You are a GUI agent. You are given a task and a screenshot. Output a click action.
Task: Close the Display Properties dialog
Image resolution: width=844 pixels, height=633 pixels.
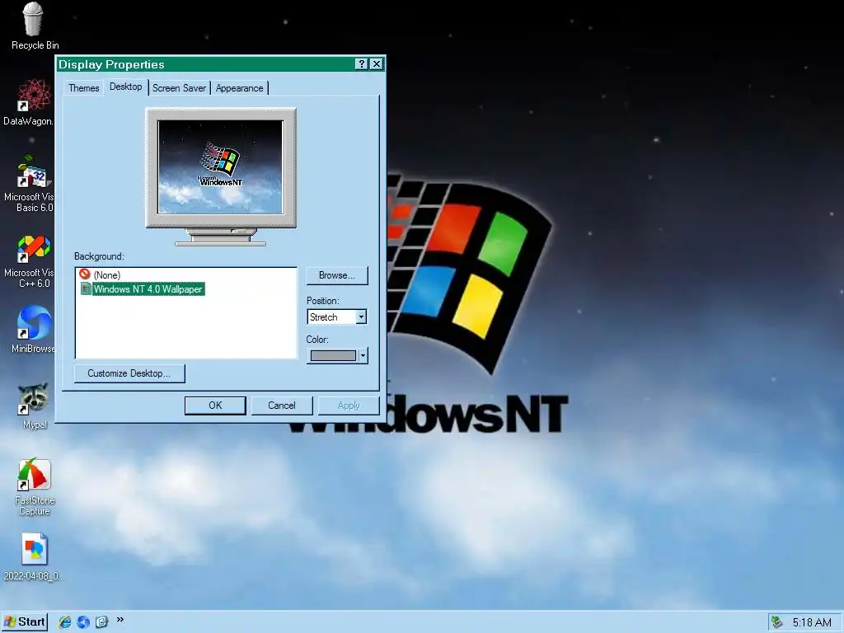[x=377, y=64]
